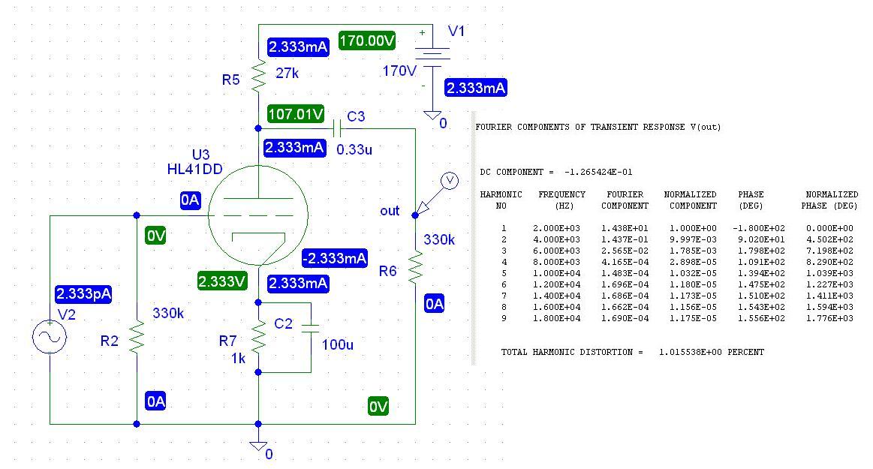The image size is (873, 469).
Task: Click the -1.800E+02 phase cell
Action: coord(758,228)
